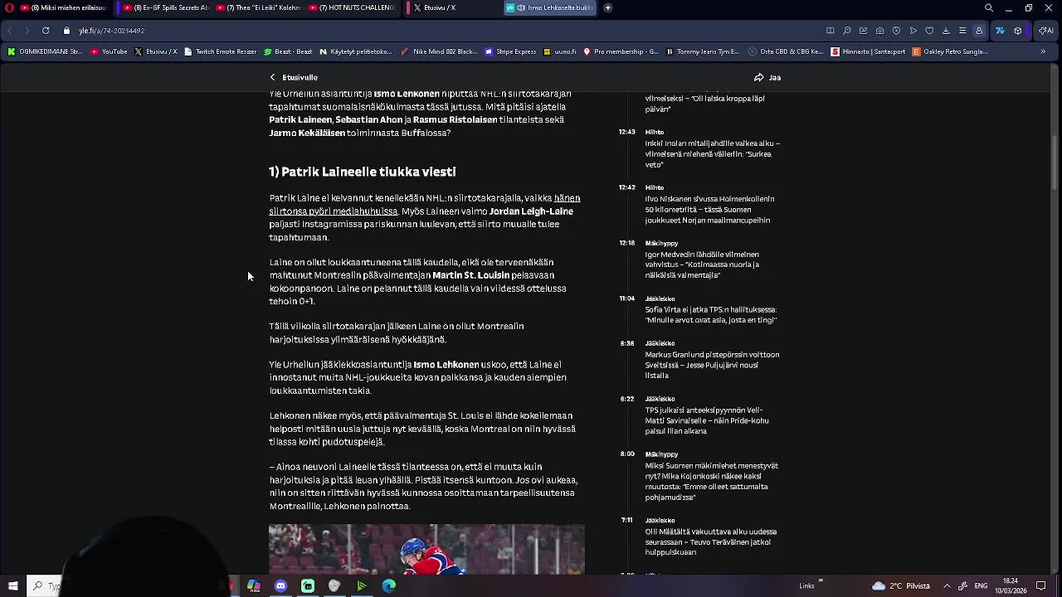Open the Windows Start menu
Screen dimensions: 1062x597
pos(12,586)
